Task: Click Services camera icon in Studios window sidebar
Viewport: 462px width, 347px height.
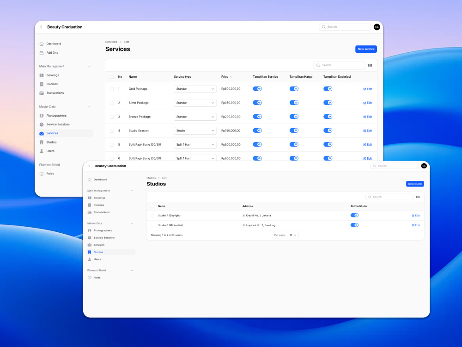Action: [90, 245]
